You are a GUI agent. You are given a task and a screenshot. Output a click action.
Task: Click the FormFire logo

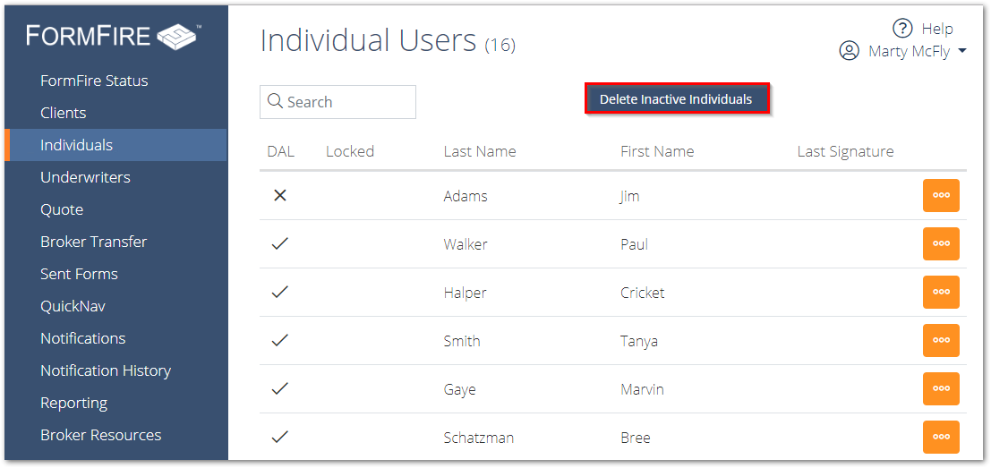point(114,37)
